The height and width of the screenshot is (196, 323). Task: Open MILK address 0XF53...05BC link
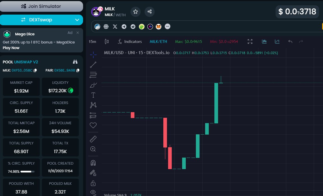point(22,70)
